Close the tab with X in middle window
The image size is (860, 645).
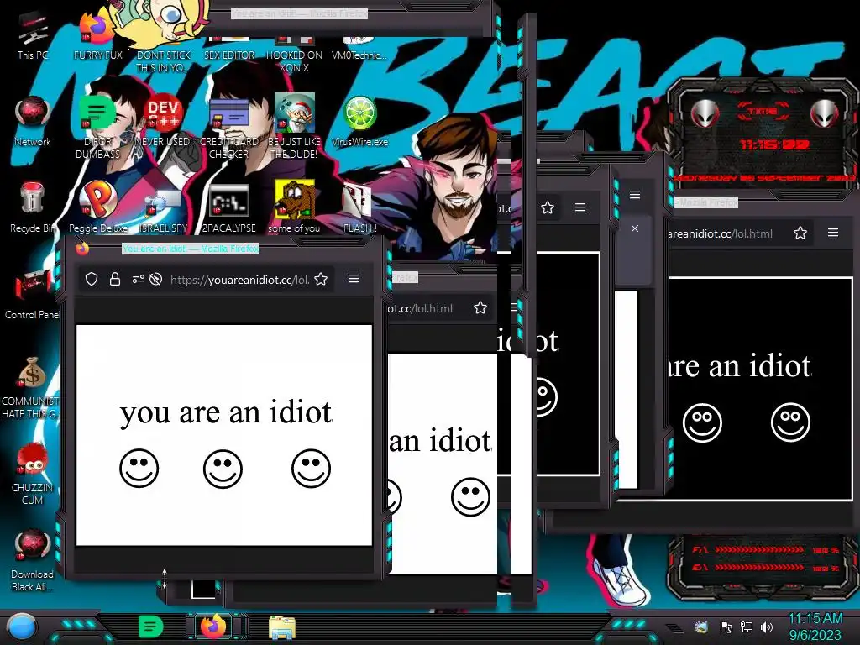(635, 228)
